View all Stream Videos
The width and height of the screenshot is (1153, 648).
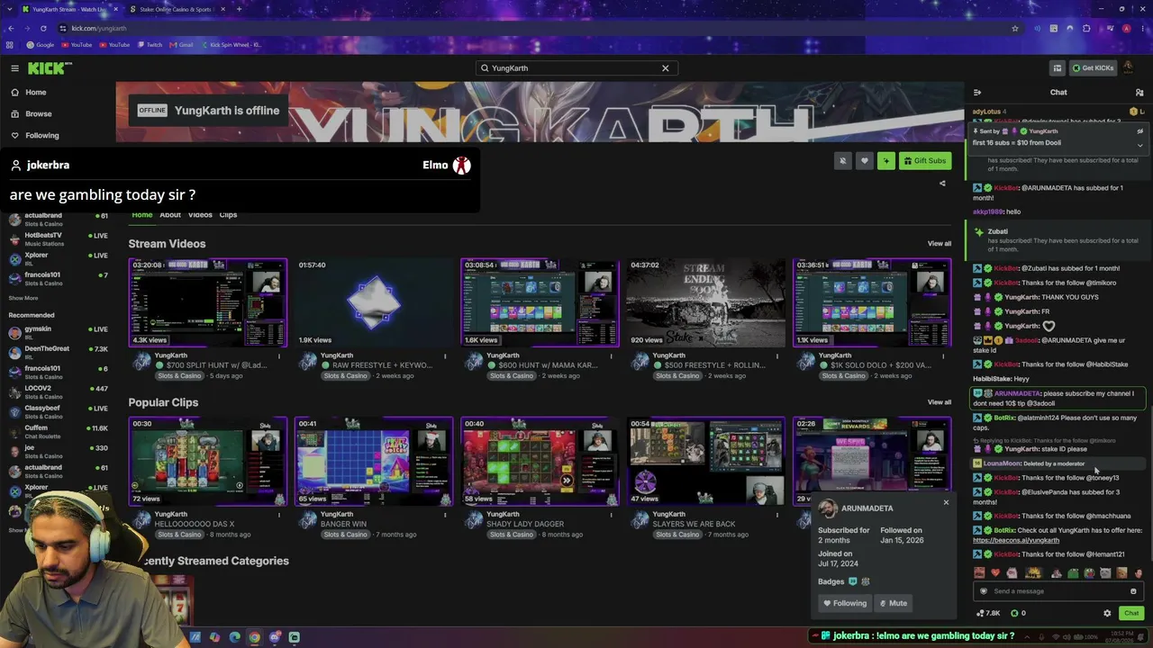[940, 244]
